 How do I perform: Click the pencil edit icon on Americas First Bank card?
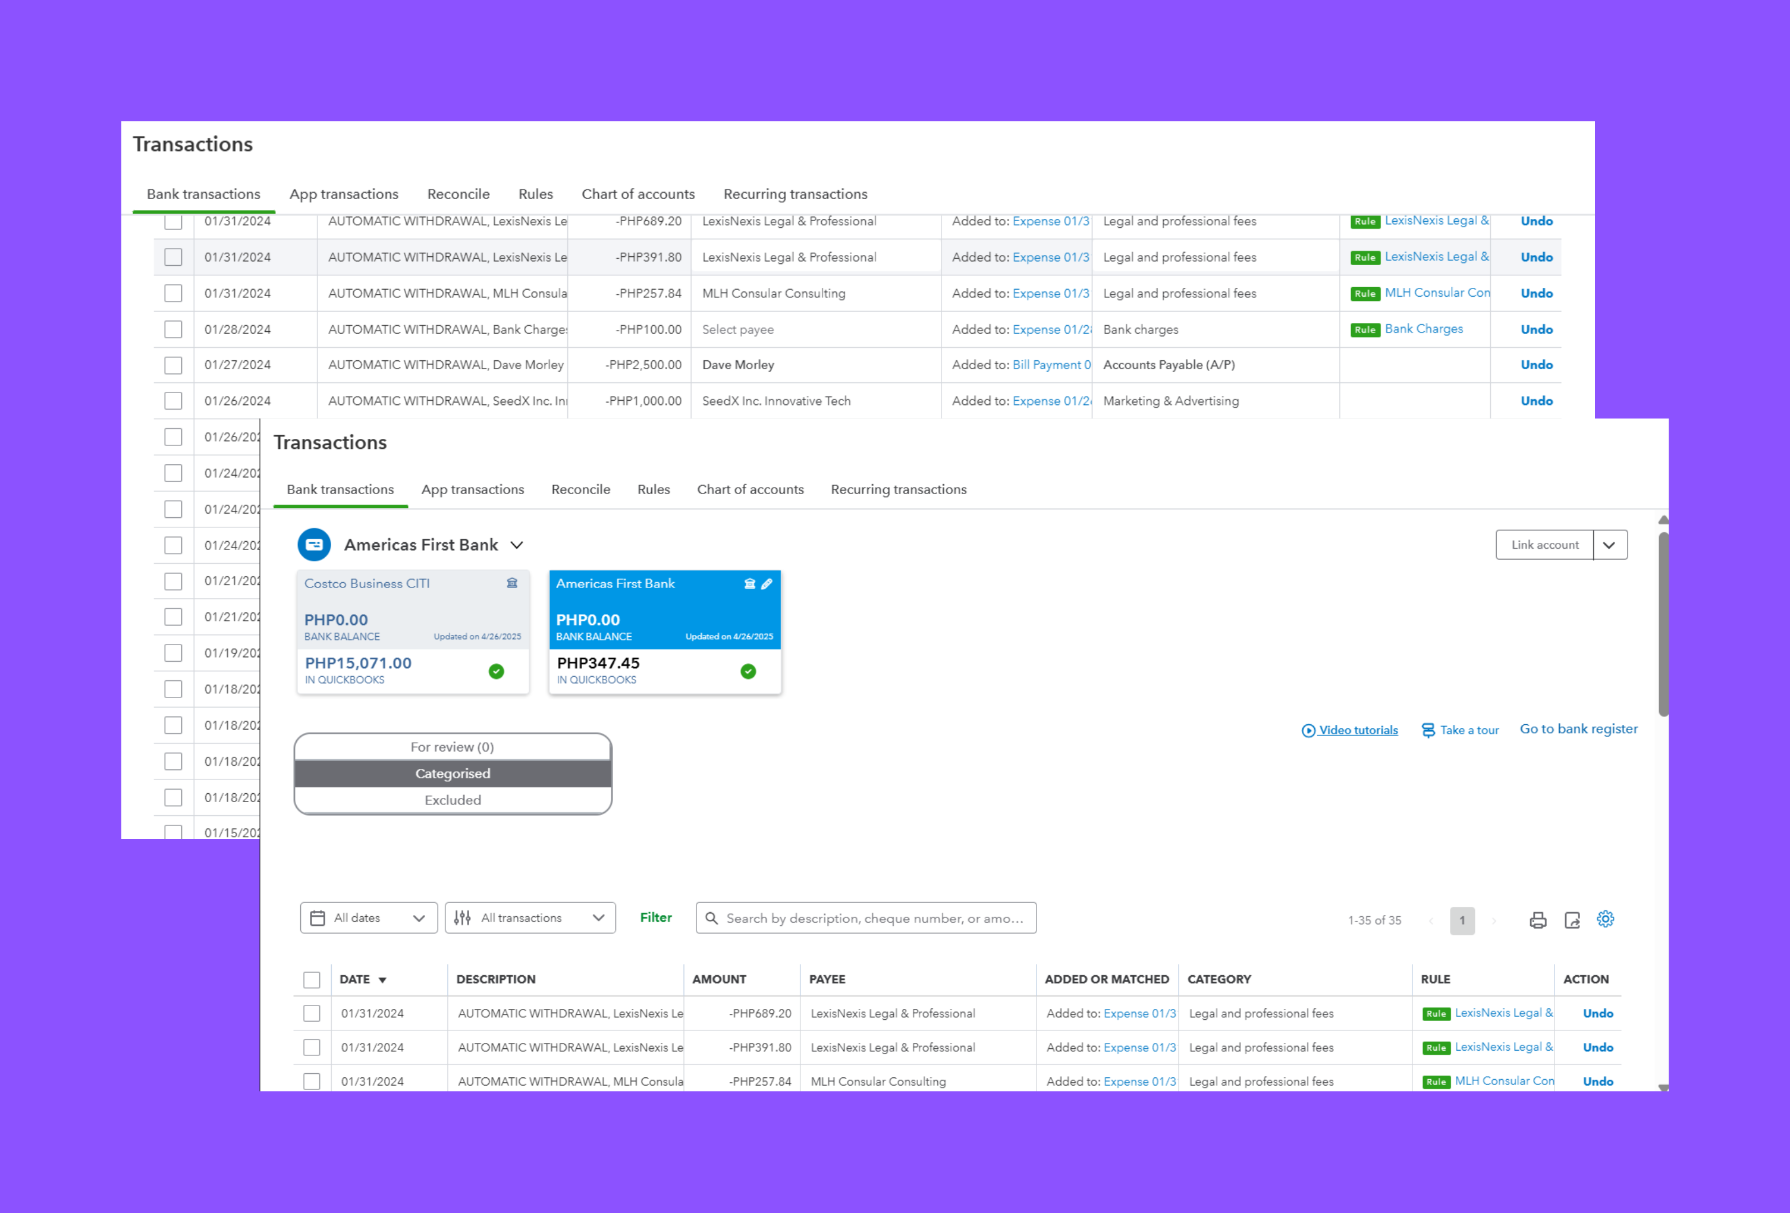click(x=767, y=584)
